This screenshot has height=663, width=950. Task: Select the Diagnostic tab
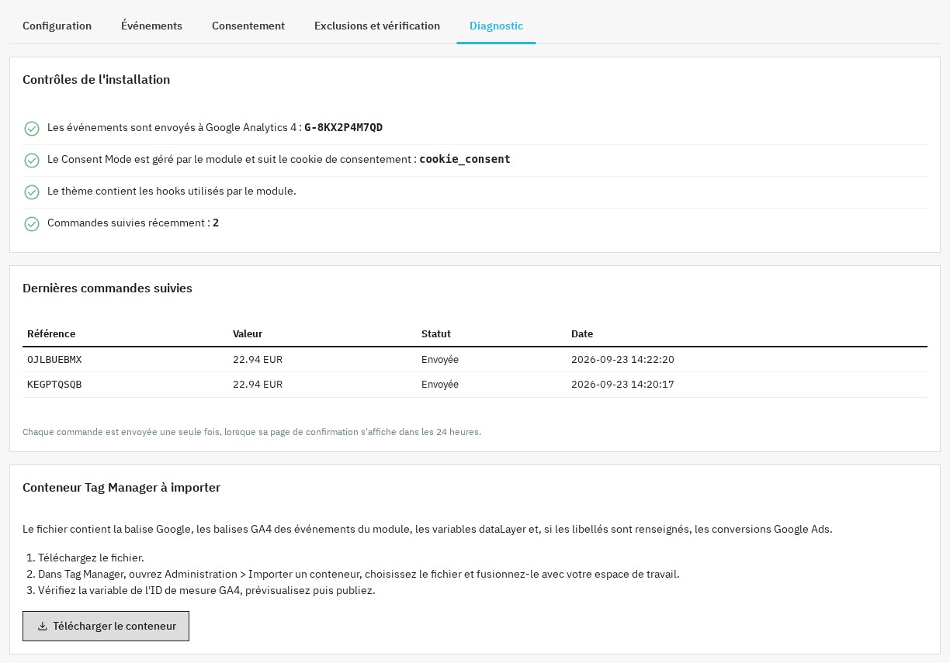496,26
